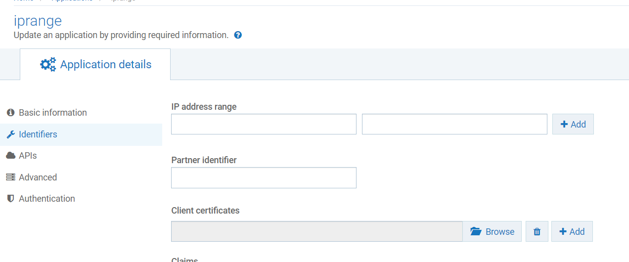Open the Basic information section
This screenshot has width=629, height=262.
click(x=53, y=113)
